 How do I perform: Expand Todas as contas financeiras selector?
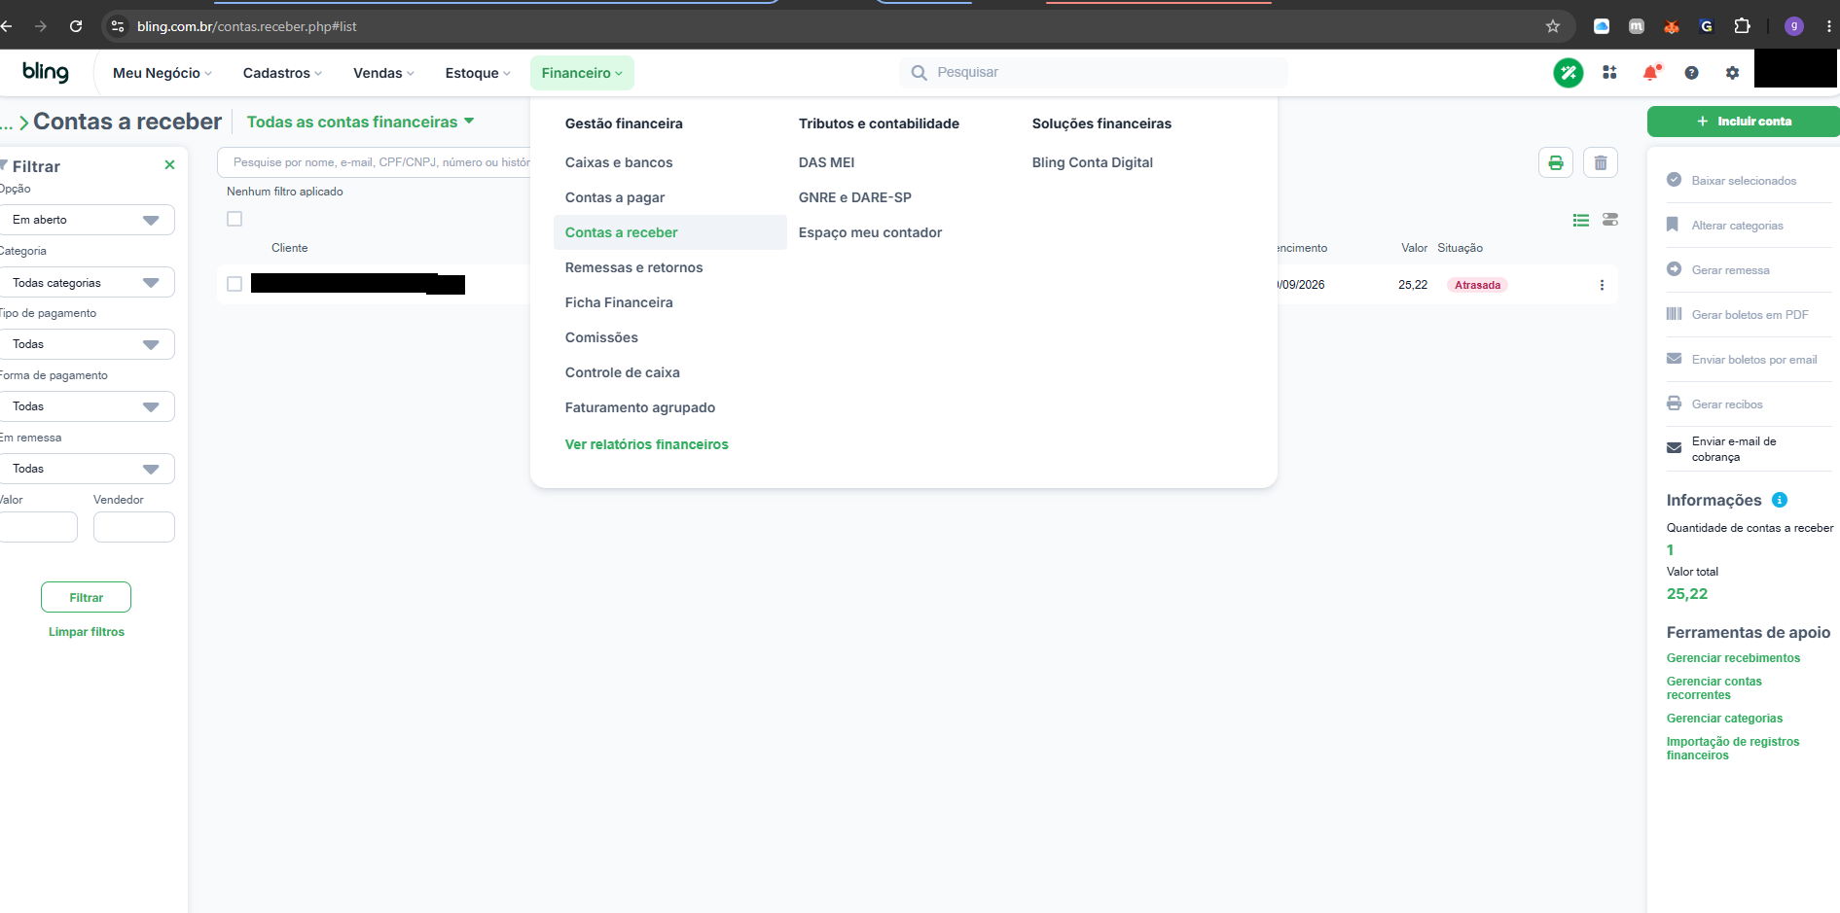click(x=360, y=122)
